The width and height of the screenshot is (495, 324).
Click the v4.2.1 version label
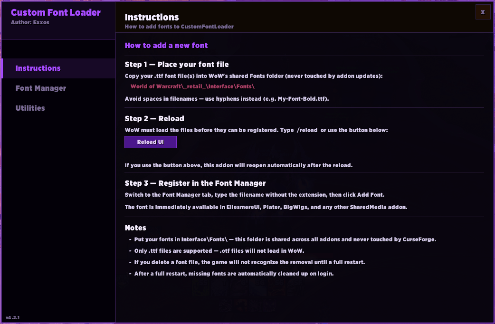point(13,317)
